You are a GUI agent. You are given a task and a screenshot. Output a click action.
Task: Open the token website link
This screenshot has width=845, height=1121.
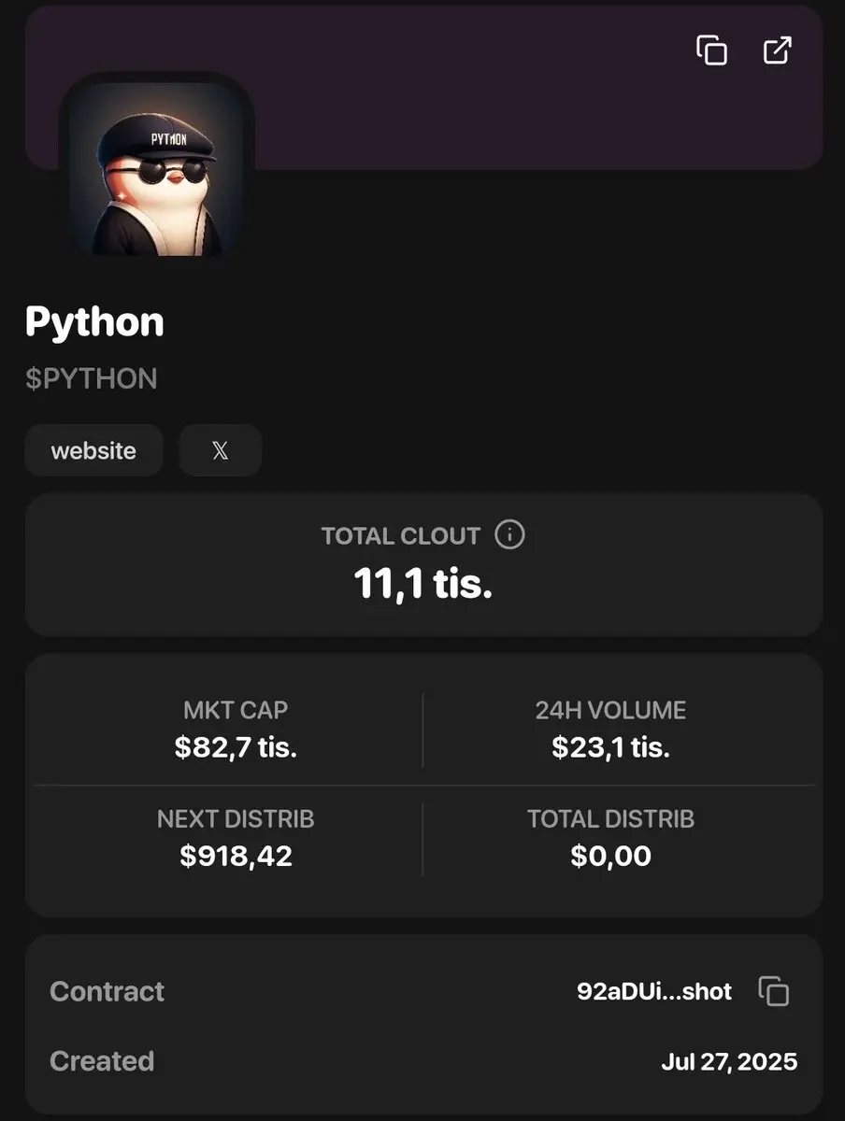[x=93, y=450]
